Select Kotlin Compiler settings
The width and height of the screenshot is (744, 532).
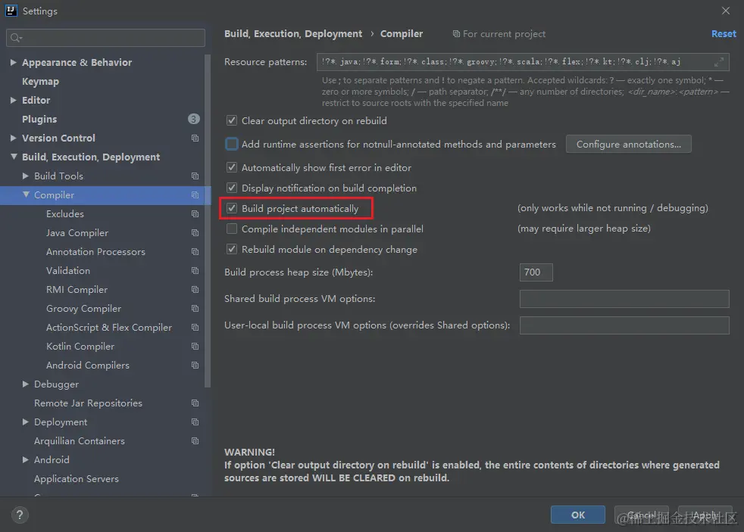tap(80, 347)
